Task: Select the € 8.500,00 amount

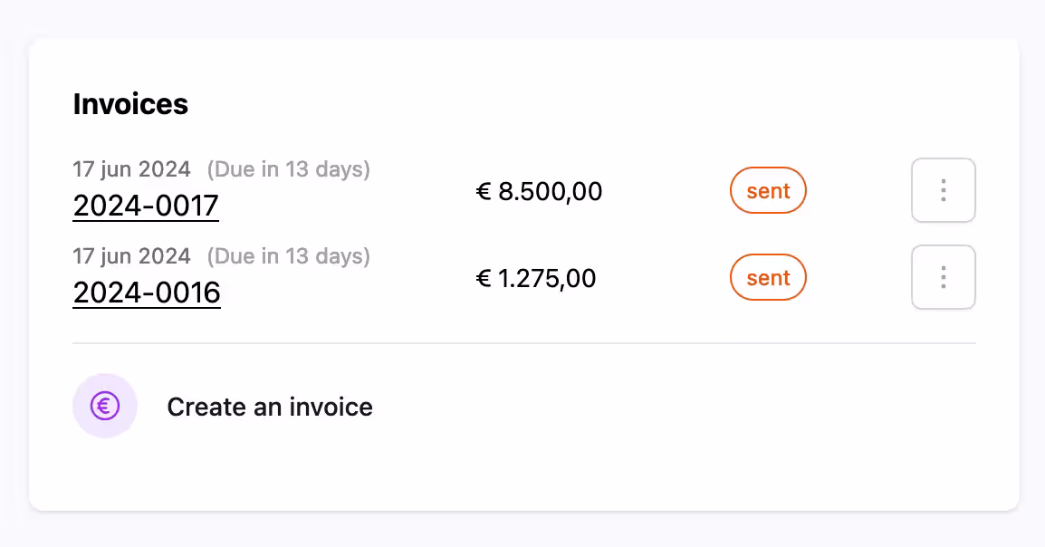Action: 539,192
